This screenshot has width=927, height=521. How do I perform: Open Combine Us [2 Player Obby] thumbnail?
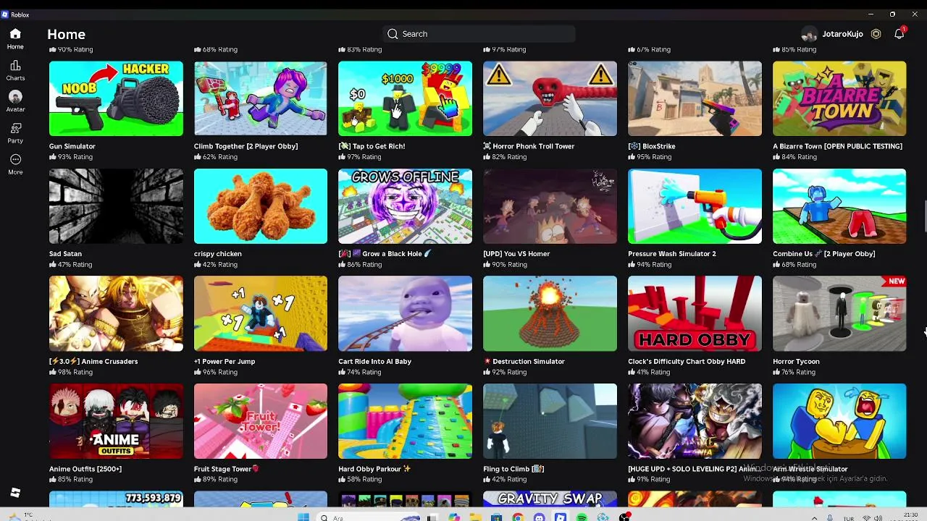tap(839, 206)
